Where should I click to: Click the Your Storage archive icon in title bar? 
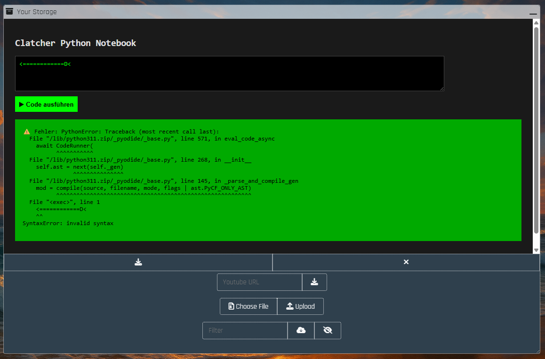pos(10,11)
